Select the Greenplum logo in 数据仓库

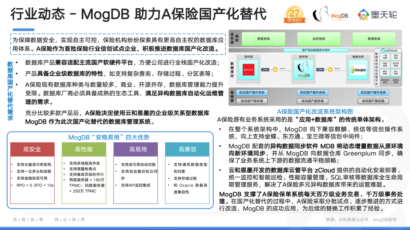[358, 70]
